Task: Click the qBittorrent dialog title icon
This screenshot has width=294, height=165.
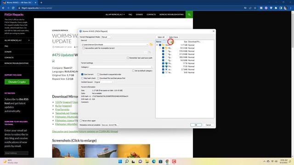Action: click(81, 31)
